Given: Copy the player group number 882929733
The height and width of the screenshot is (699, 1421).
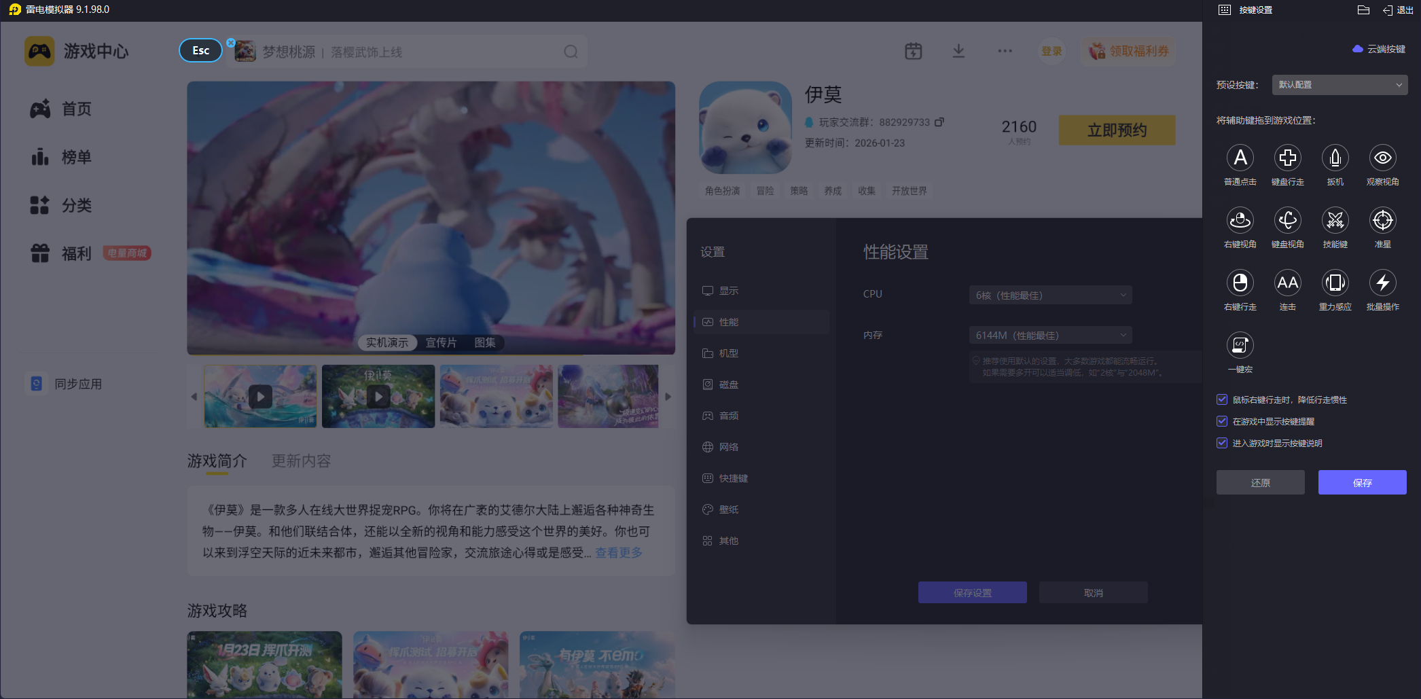Looking at the screenshot, I should (x=939, y=122).
